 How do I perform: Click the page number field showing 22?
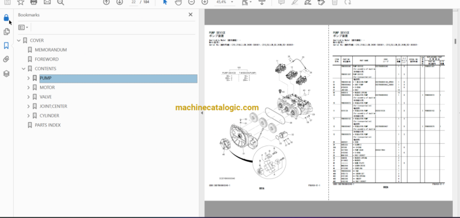pyautogui.click(x=134, y=2)
